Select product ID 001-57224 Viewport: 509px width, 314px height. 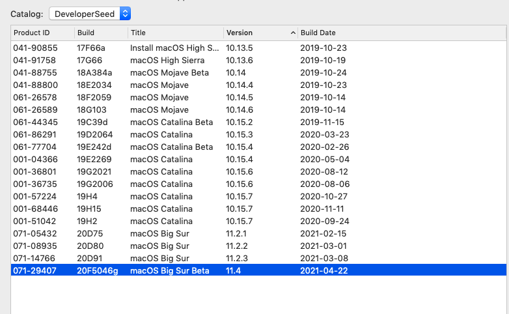(x=34, y=196)
